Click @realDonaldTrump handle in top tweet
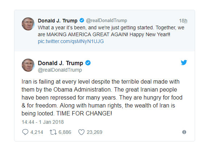 (x=106, y=21)
